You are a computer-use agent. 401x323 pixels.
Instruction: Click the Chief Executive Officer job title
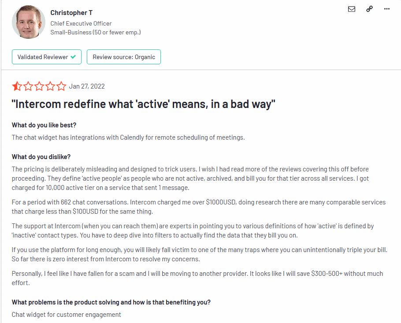pyautogui.click(x=81, y=23)
